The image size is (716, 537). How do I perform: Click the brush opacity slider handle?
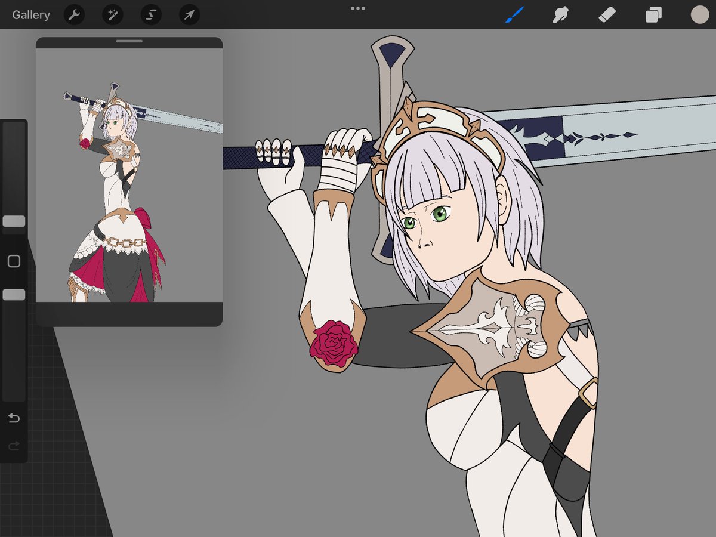[x=14, y=295]
